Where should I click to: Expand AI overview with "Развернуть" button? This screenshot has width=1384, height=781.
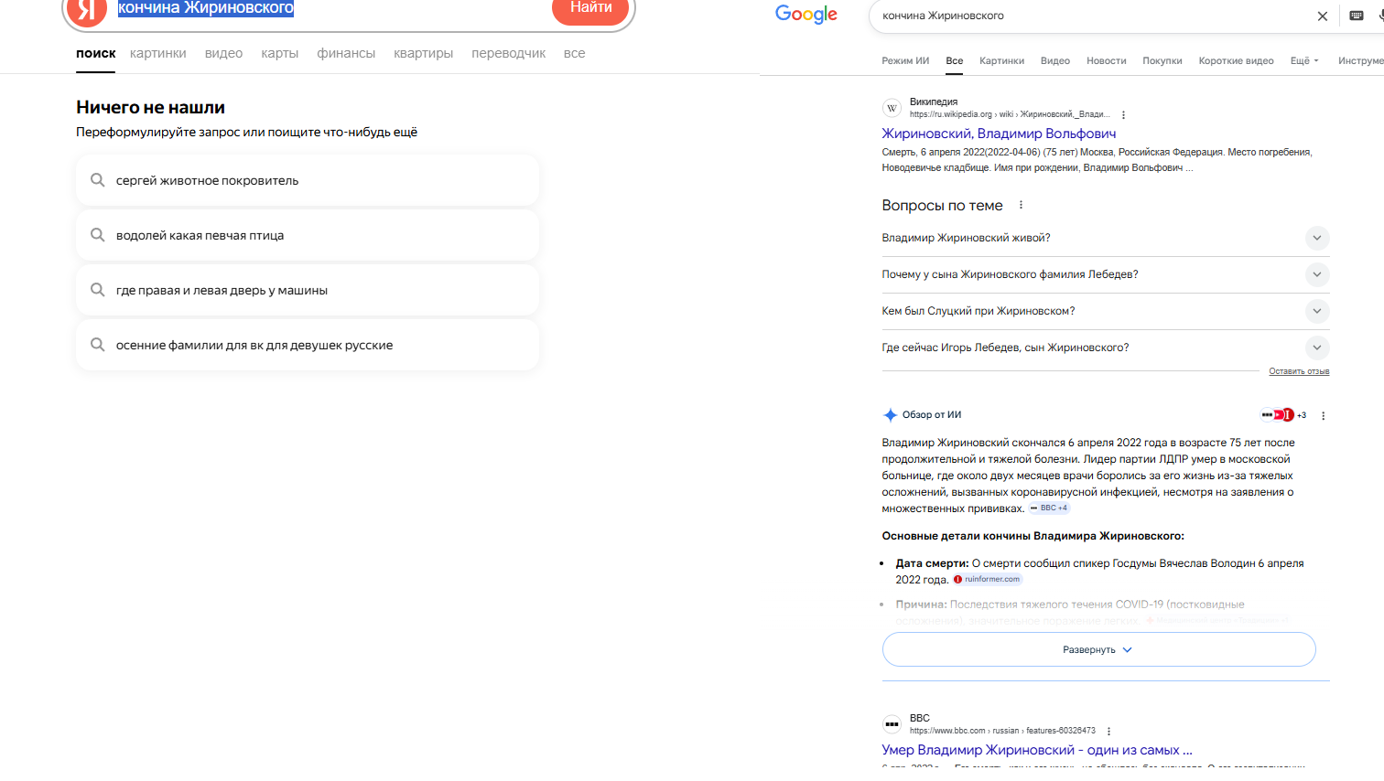(x=1098, y=649)
